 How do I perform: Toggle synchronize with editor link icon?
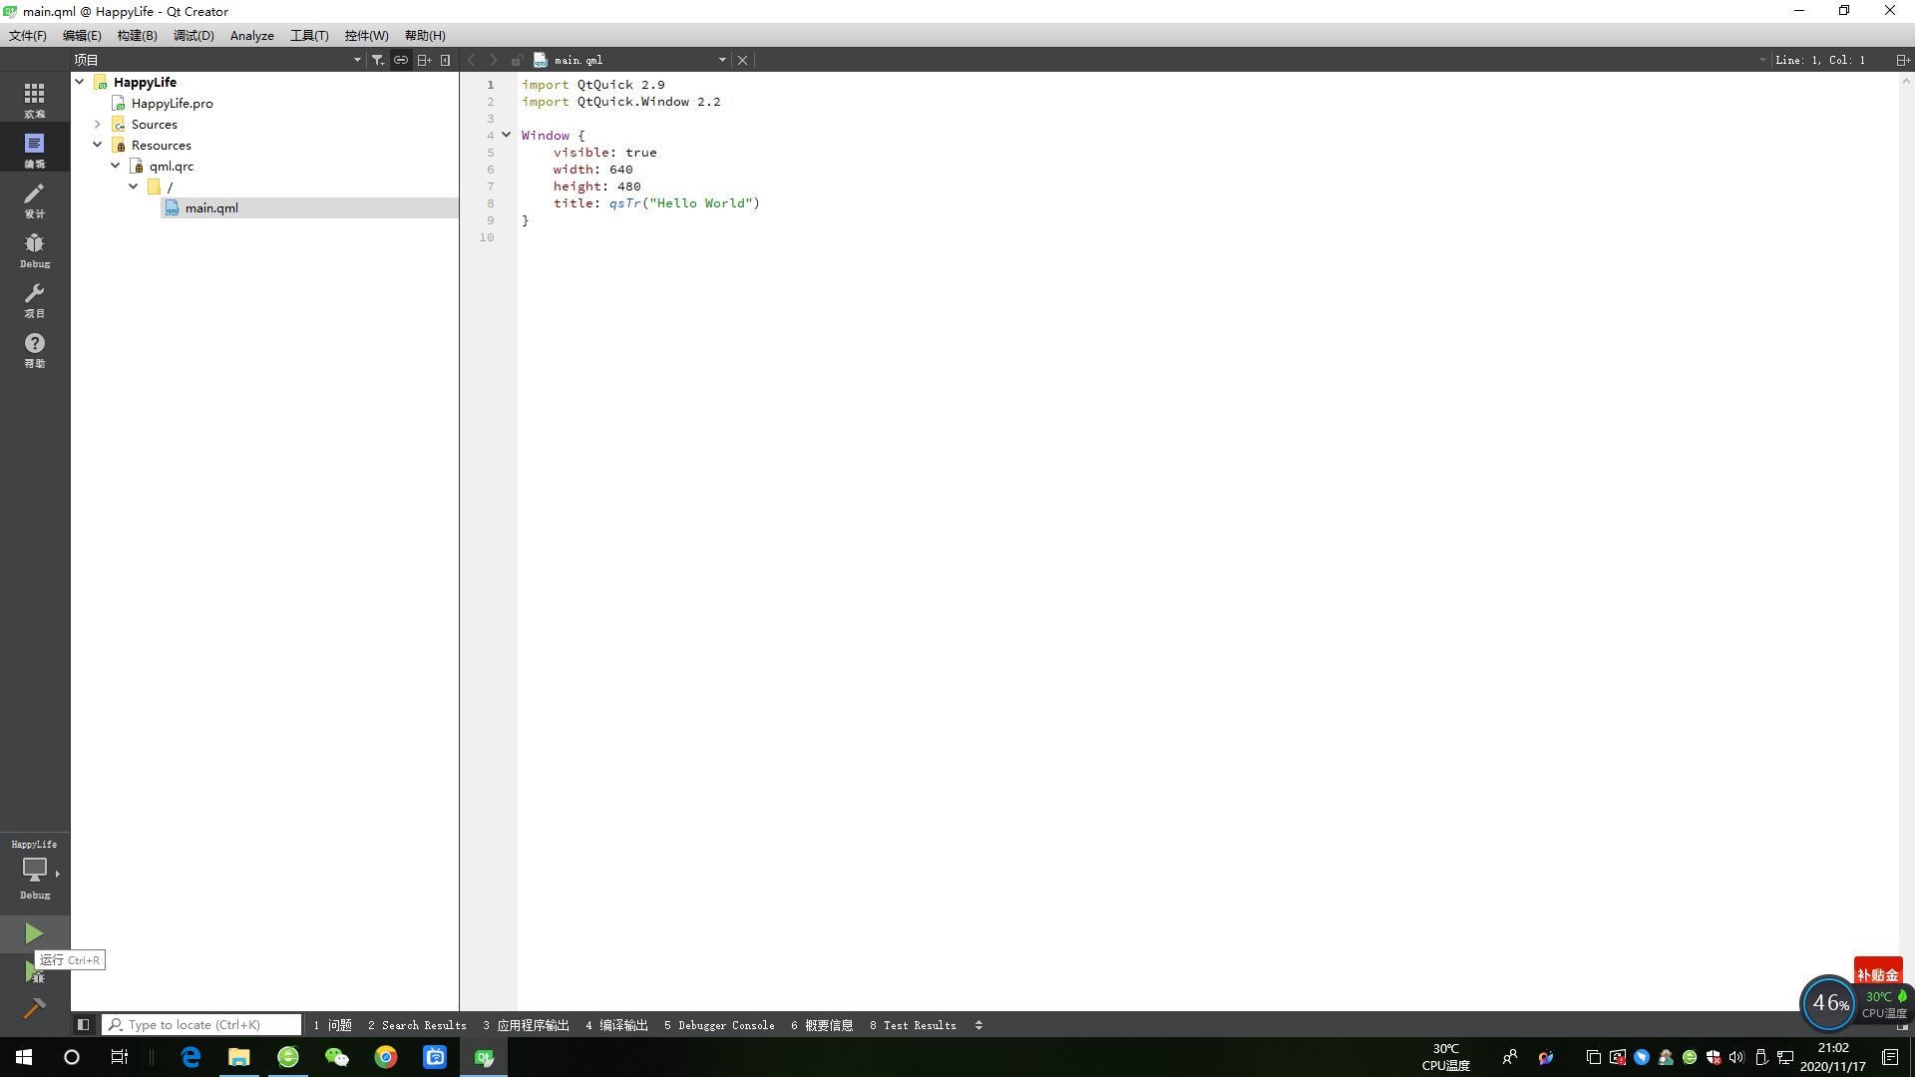coord(401,60)
